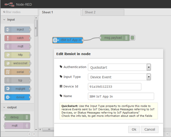Viewport: 171px width, 137px height.
Task: Select the inject node in the palette
Action: [x=17, y=30]
